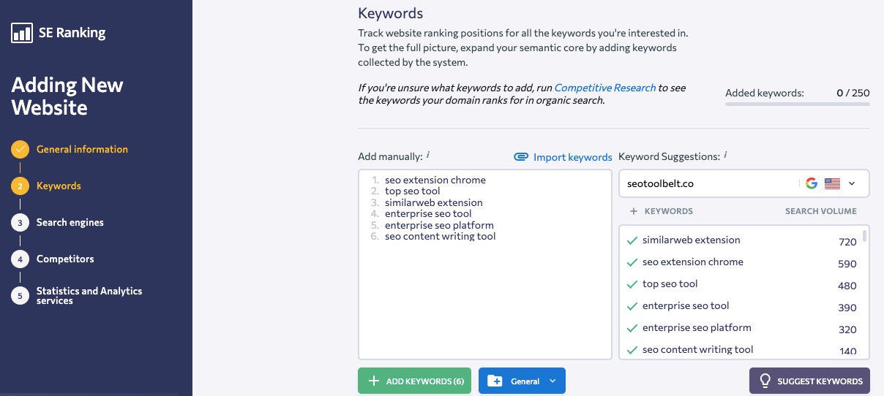This screenshot has height=396, width=884.
Task: Click the seotoolbelt.co domain input field
Action: [x=706, y=184]
